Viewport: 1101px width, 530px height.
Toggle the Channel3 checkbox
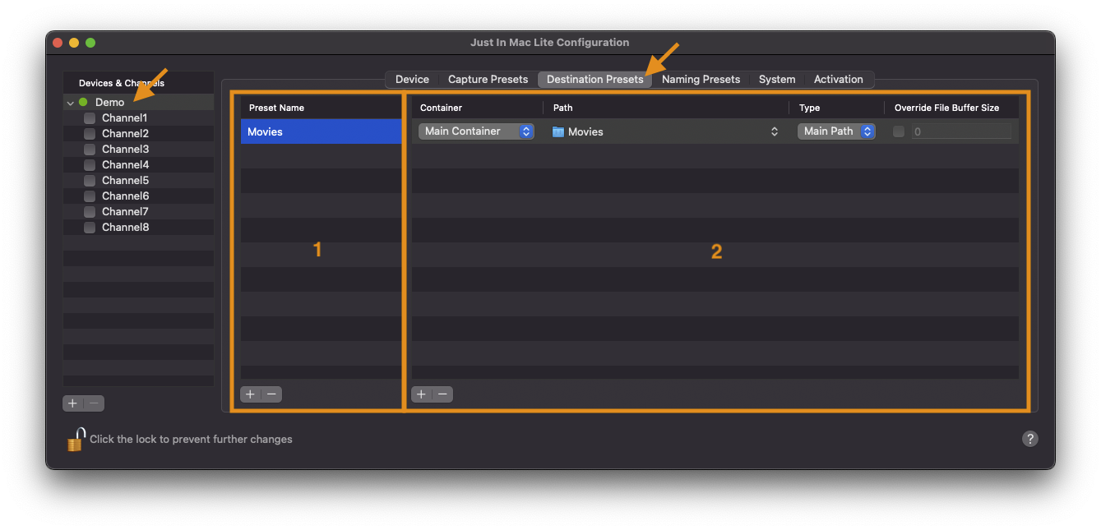click(x=90, y=150)
